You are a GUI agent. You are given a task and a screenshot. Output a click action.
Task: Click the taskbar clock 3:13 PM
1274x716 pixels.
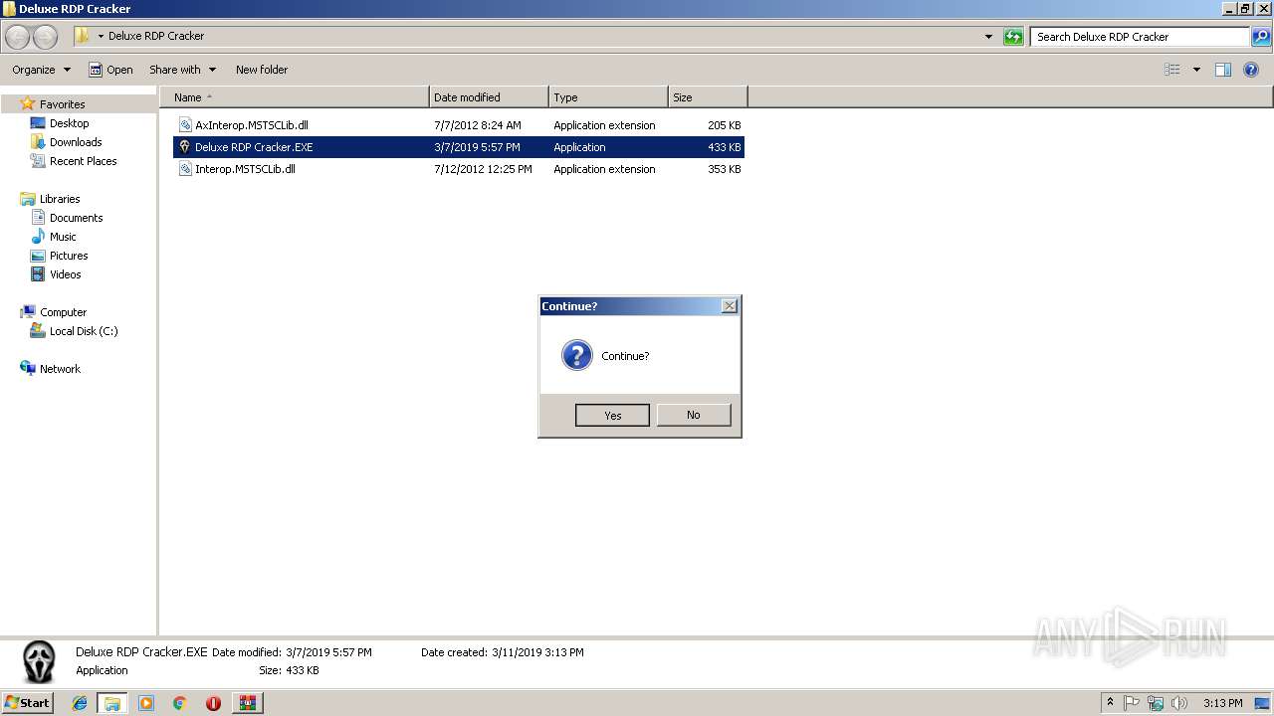[1222, 703]
